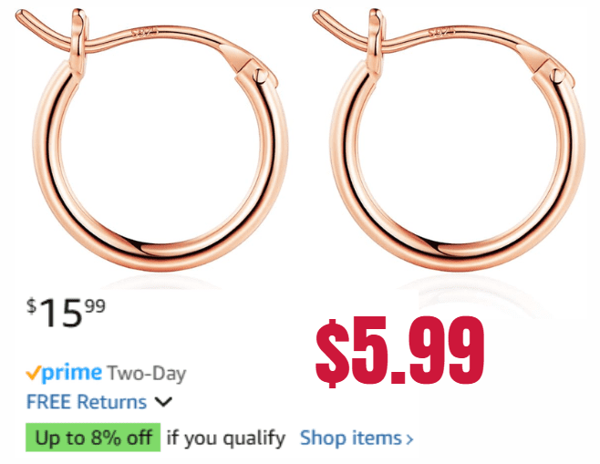The width and height of the screenshot is (600, 464).
Task: Click the 'if you qualify' text
Action: (226, 438)
